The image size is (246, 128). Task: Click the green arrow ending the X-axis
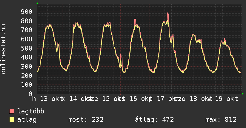pos(243,94)
